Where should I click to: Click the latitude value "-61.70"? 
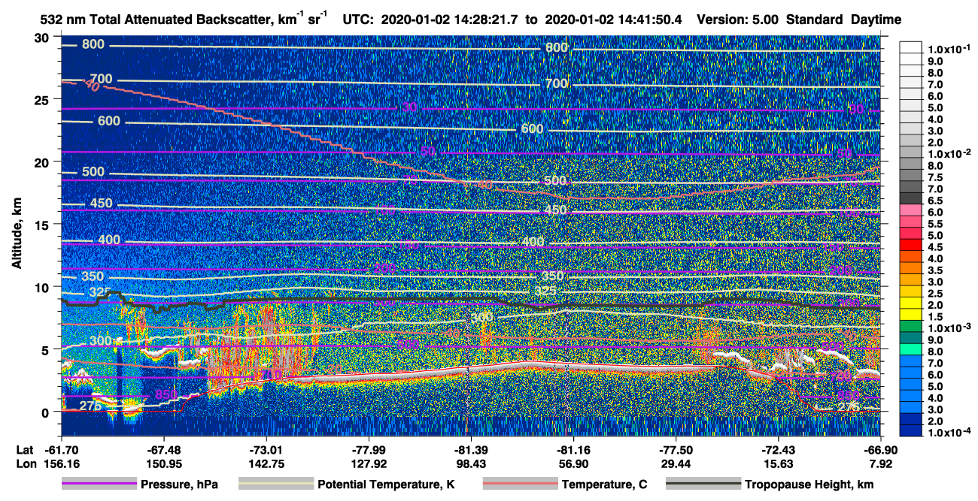tap(62, 450)
